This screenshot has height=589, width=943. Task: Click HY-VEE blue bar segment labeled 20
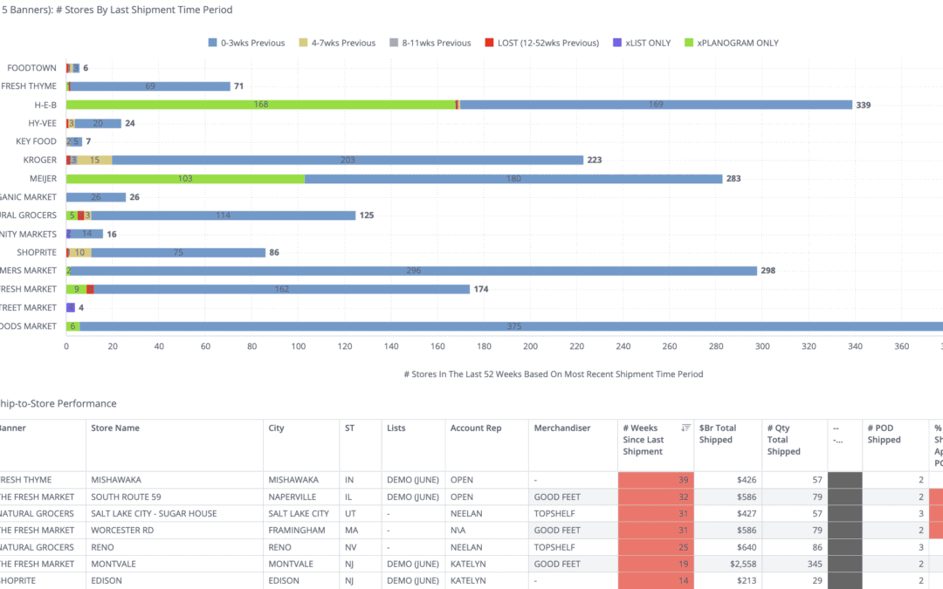pos(98,123)
